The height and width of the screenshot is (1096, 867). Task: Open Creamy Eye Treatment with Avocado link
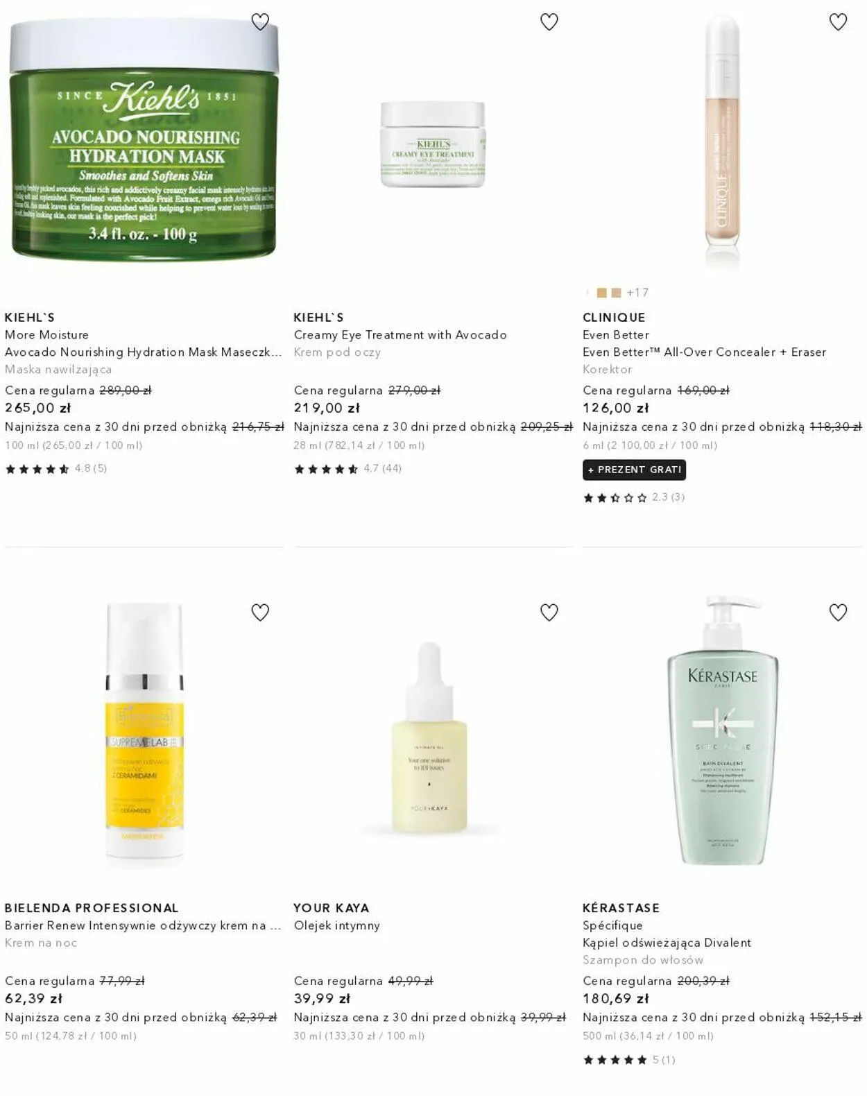(x=400, y=334)
